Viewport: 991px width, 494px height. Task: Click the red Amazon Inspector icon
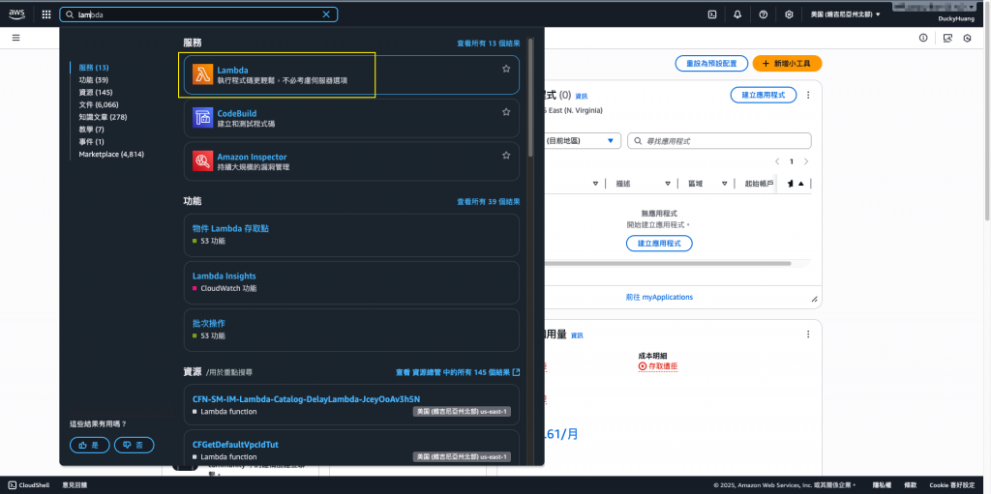(203, 161)
